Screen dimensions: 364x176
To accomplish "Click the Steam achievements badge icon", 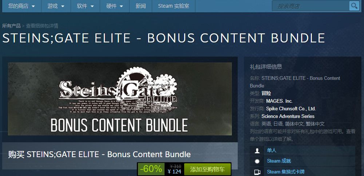I will 257,161.
